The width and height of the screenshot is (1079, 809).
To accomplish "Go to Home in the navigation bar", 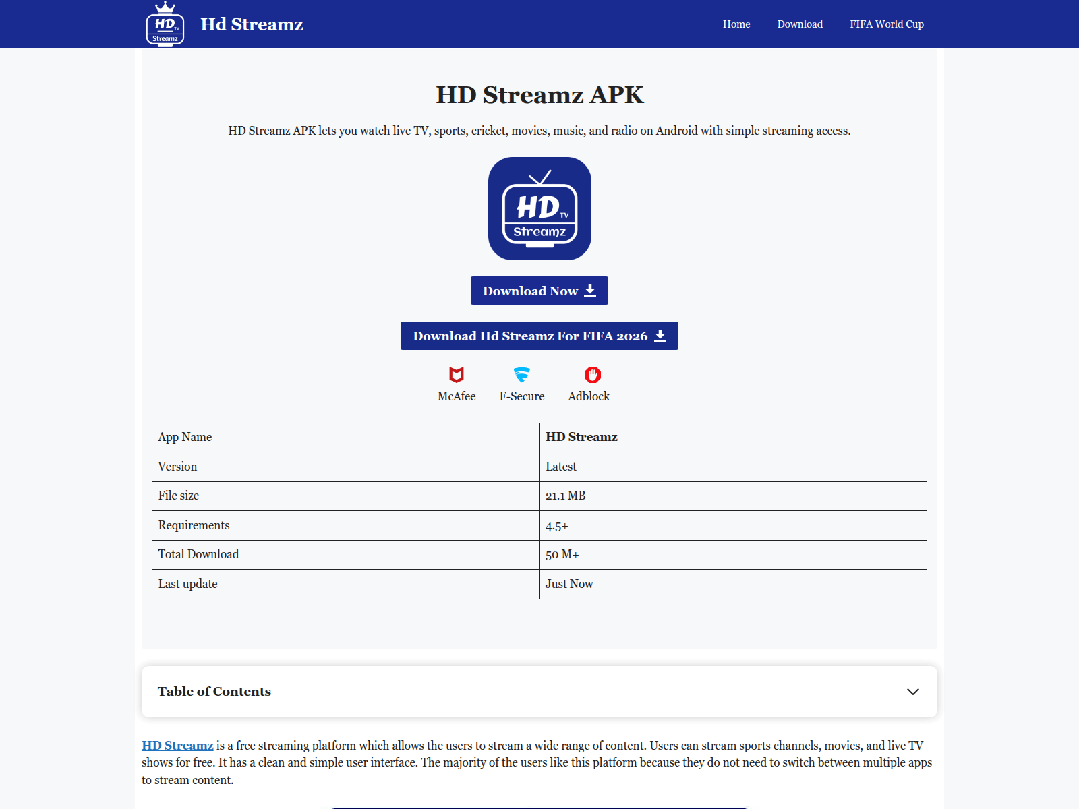I will click(736, 24).
